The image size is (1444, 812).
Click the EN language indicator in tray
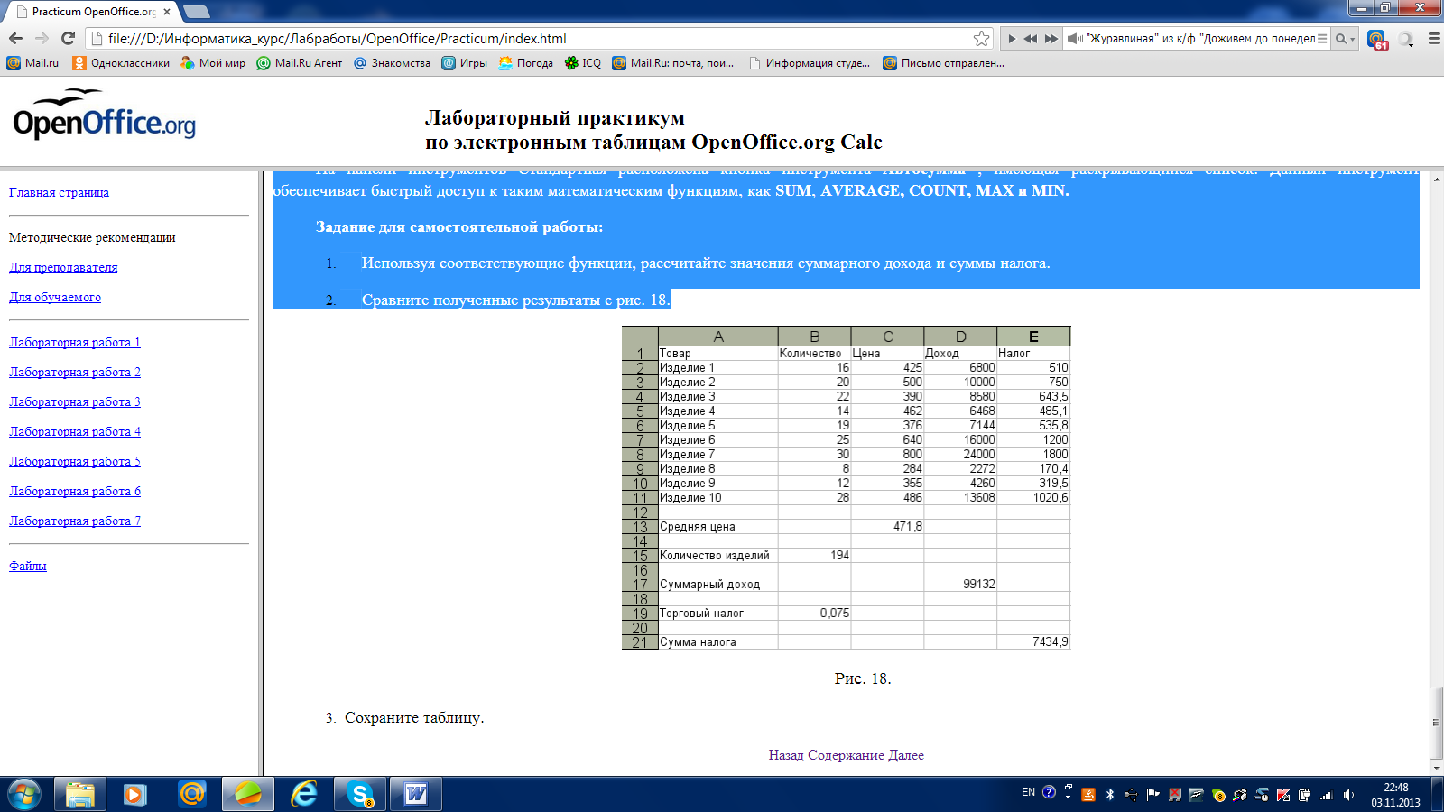pyautogui.click(x=1028, y=792)
